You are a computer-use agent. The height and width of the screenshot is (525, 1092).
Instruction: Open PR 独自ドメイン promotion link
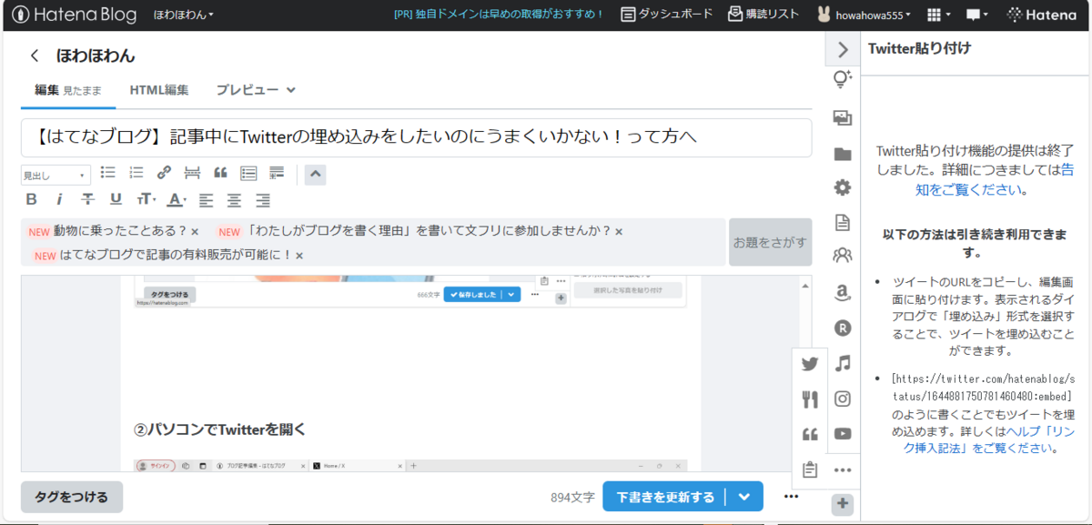click(499, 15)
